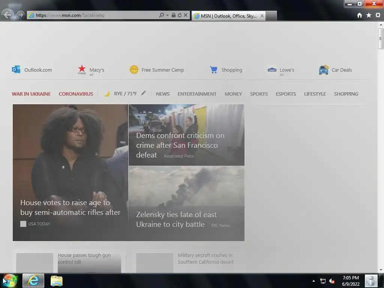Click the moon weather icon
Screen dimensions: 384x288
point(107,94)
